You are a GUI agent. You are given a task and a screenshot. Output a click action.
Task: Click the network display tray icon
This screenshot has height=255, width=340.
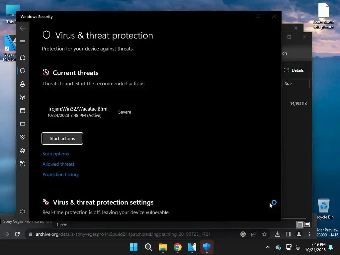click(289, 247)
